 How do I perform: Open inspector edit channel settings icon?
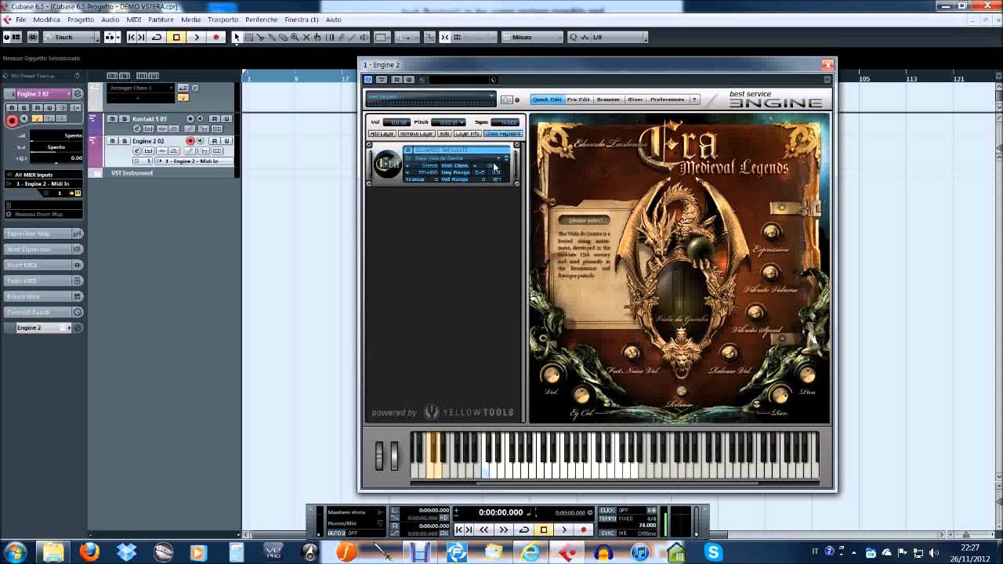[x=78, y=94]
